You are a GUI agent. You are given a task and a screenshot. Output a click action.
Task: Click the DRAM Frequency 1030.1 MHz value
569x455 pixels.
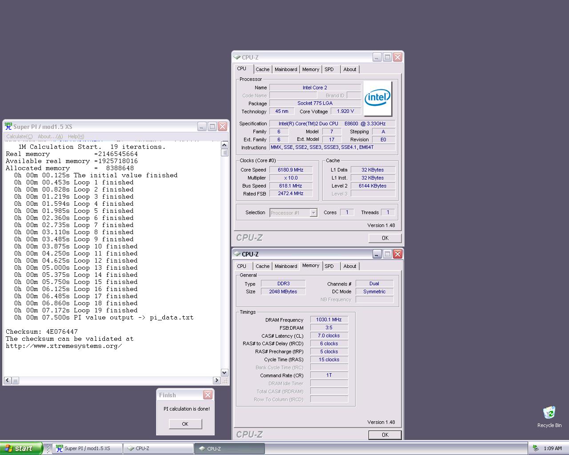[329, 319]
